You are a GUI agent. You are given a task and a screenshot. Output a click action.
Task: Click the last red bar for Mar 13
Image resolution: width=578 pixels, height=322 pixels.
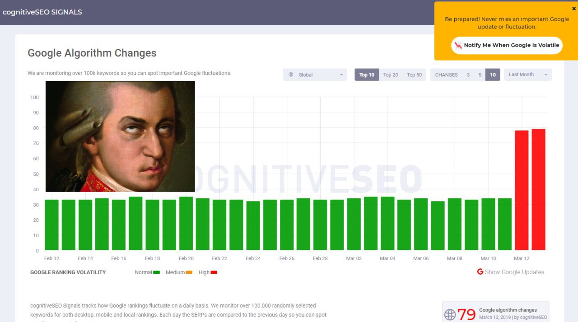coord(538,189)
